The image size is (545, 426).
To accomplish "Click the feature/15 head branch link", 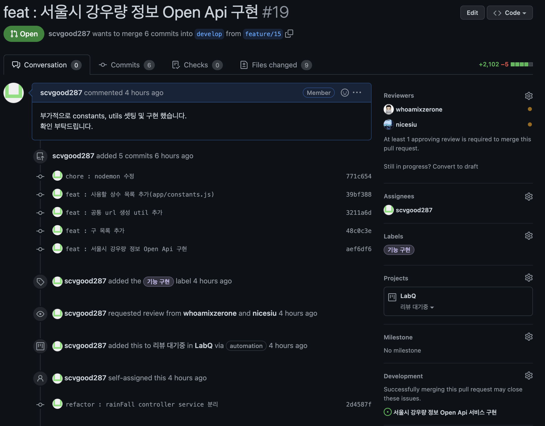I will coord(263,34).
